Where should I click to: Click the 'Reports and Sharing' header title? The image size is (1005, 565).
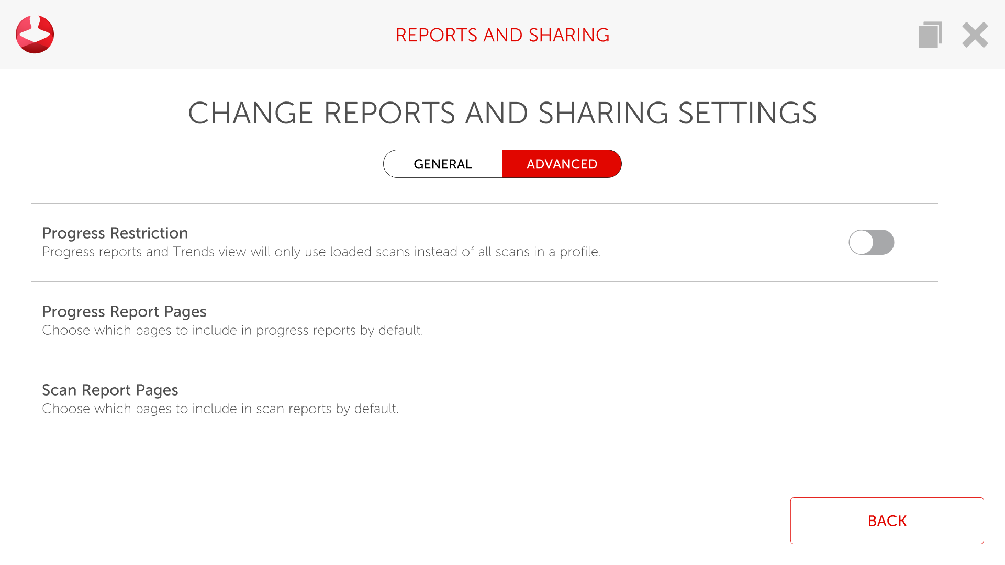[x=502, y=35]
